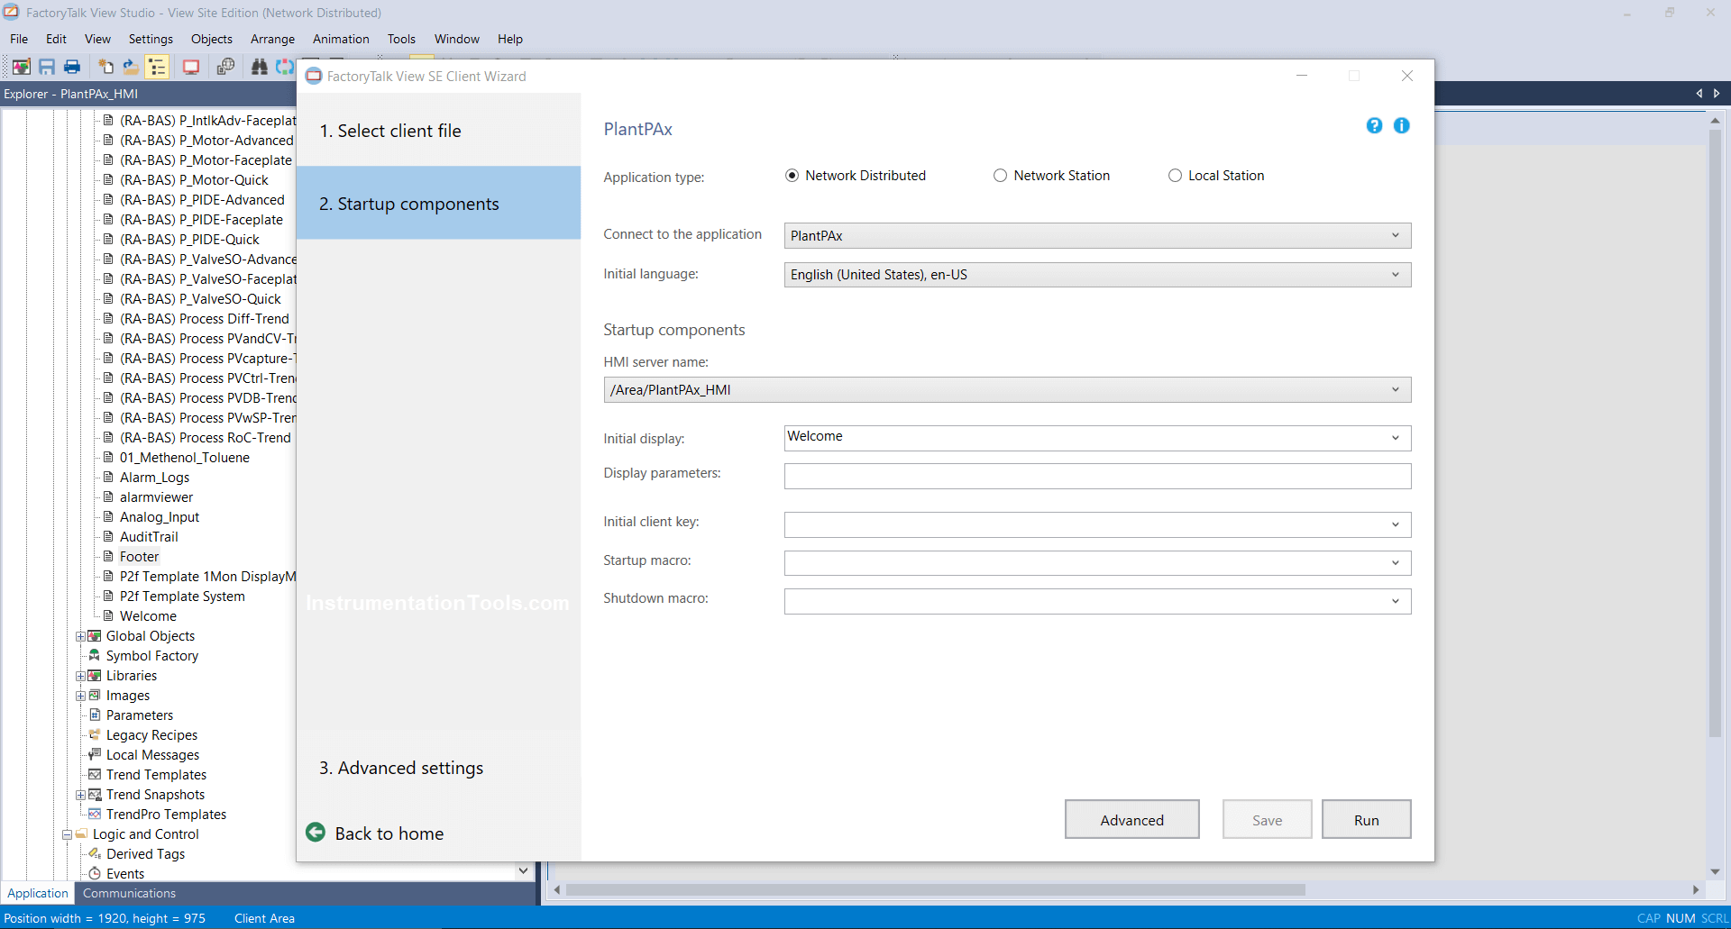Click the blue question mark help icon
Screen dimensions: 1731x929
(1374, 125)
